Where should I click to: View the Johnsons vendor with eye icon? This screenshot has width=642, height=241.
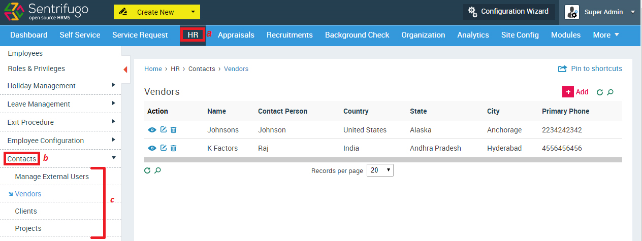[152, 130]
